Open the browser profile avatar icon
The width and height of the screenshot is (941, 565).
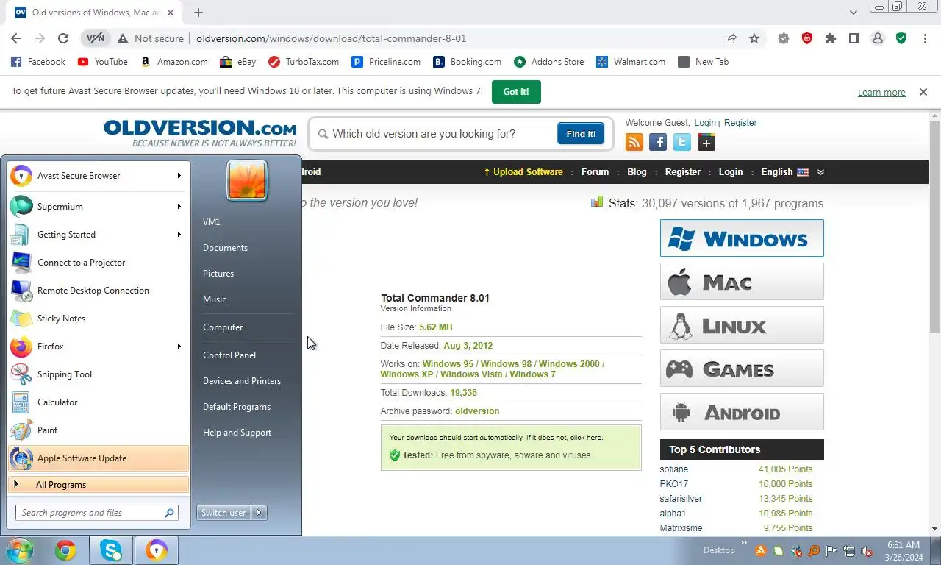878,38
